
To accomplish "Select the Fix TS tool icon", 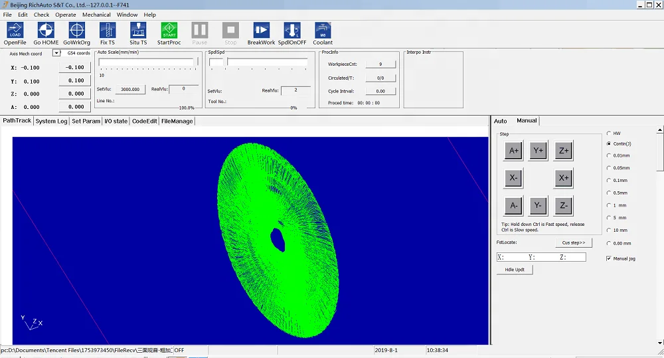I will tap(108, 31).
